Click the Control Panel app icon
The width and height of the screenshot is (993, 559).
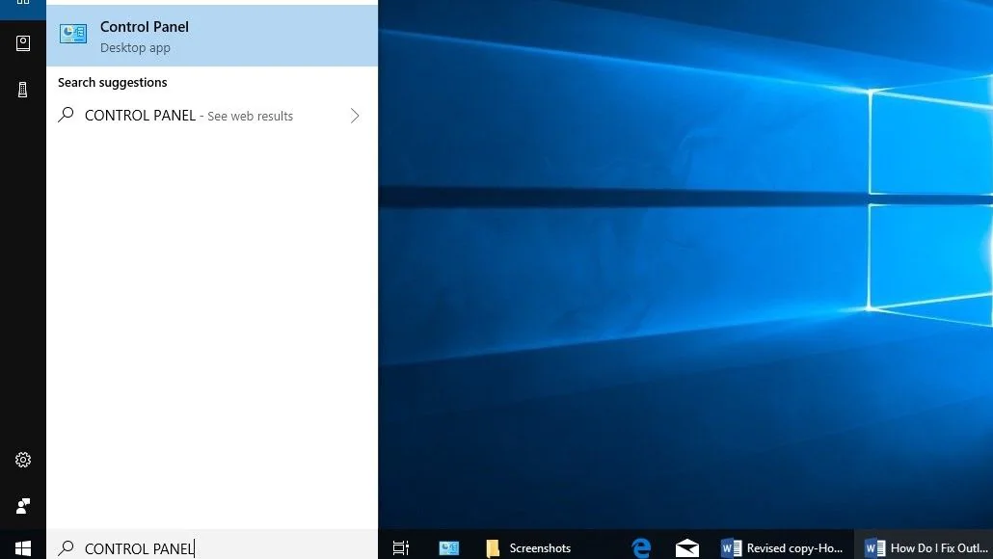click(x=73, y=34)
